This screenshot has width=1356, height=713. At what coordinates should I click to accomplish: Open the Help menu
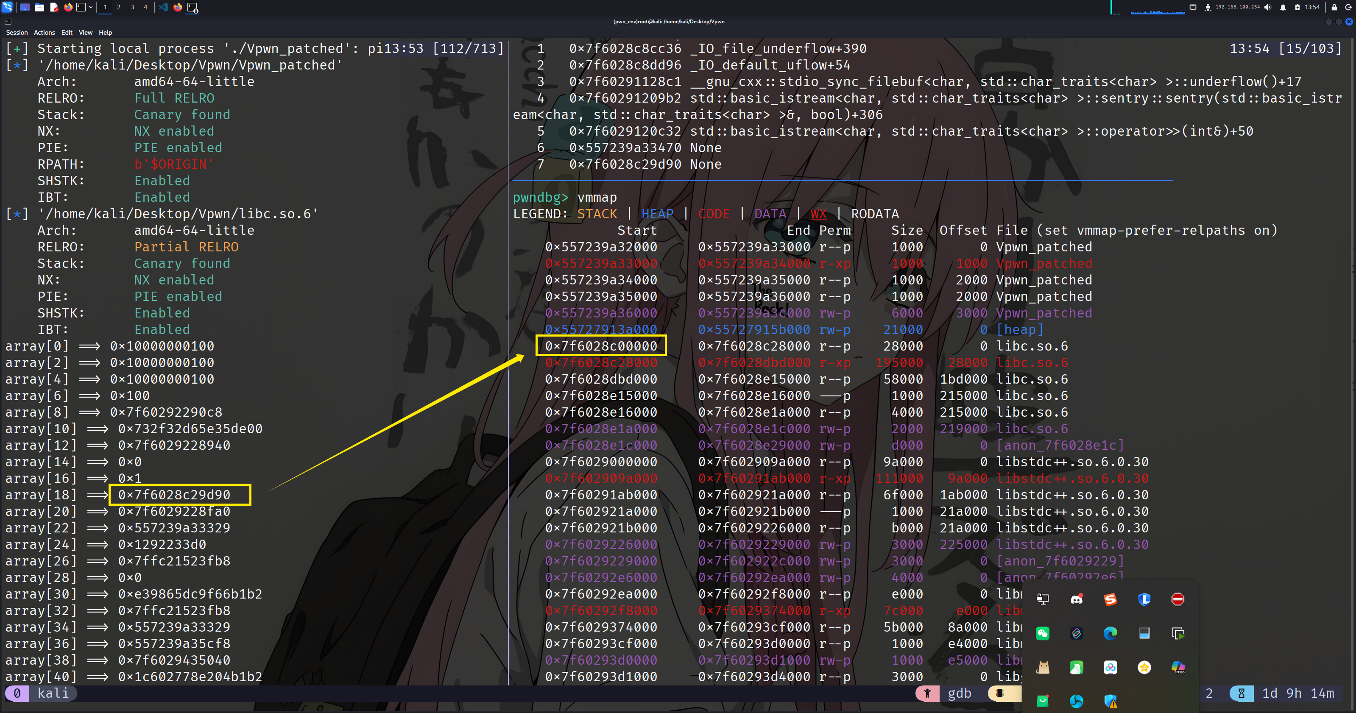click(x=105, y=33)
